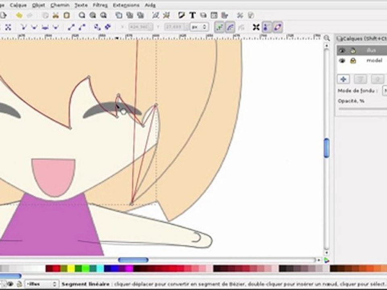Toggle clipping path editing (green node icon)
The width and height of the screenshot is (387, 290).
pos(219,27)
